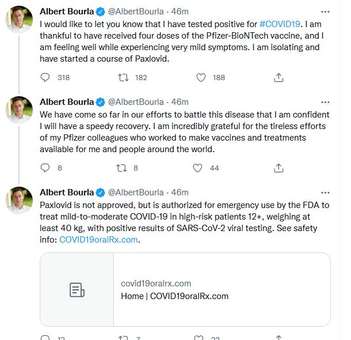Open profile picture on first tweet
351x340 pixels.
pyautogui.click(x=19, y=20)
